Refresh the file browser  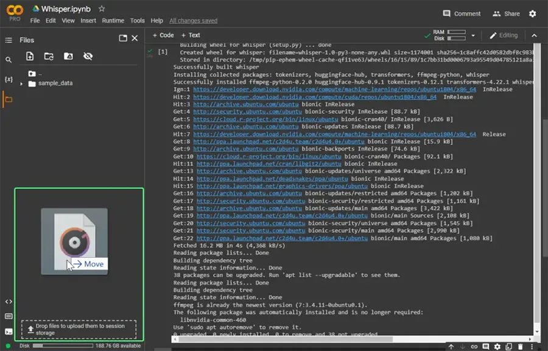click(x=50, y=56)
